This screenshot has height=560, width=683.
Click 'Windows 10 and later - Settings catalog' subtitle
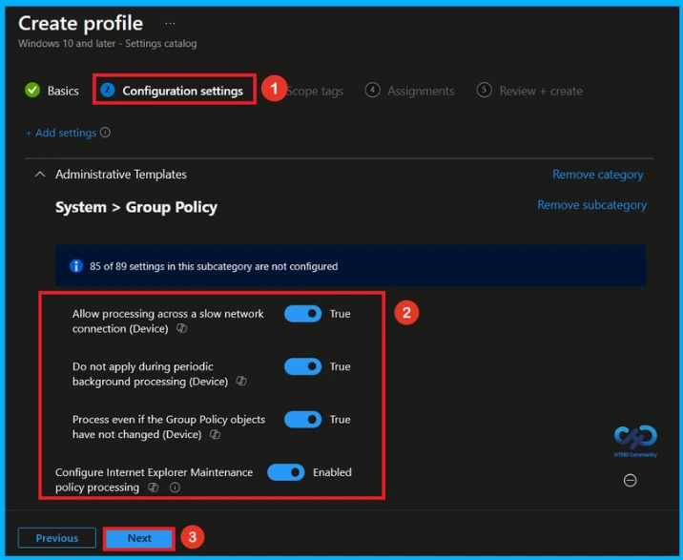tap(108, 44)
